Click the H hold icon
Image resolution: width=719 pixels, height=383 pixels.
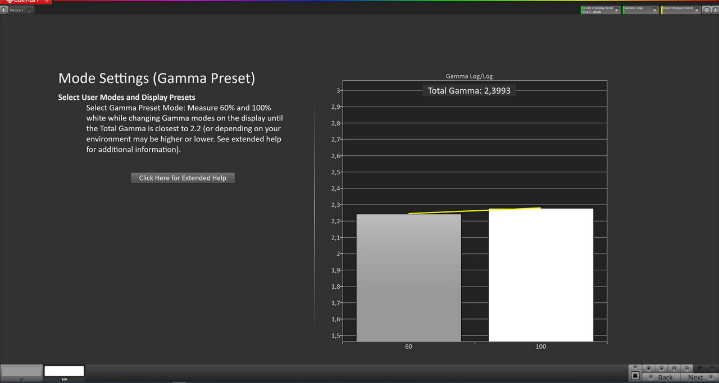pyautogui.click(x=674, y=368)
